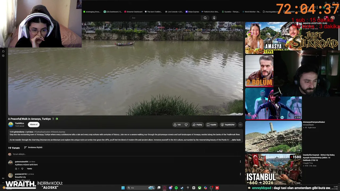340x191 pixels.
Task: Expand the description with "...daha fazla"
Action: point(236,140)
